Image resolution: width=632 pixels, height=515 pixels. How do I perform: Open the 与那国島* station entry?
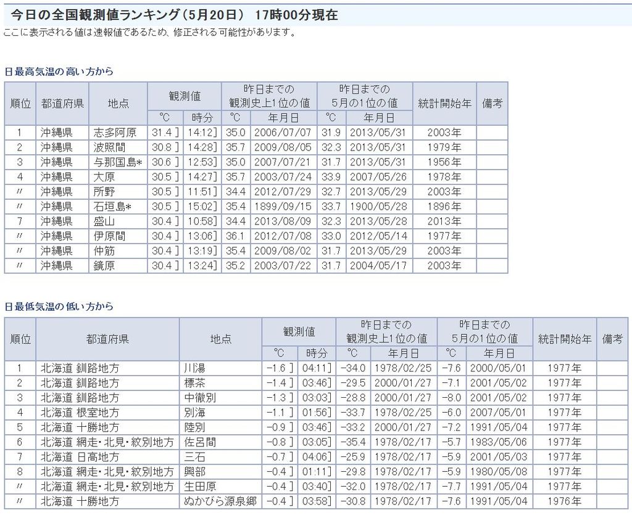118,162
